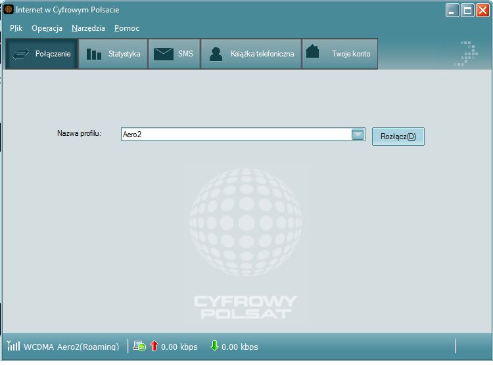Open the Pomoc menu
The image size is (493, 365).
pyautogui.click(x=127, y=28)
